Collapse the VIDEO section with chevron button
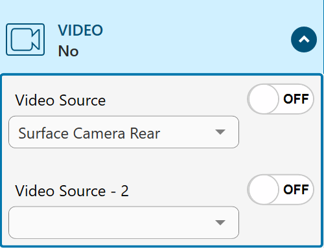The image size is (324, 248). (x=304, y=39)
